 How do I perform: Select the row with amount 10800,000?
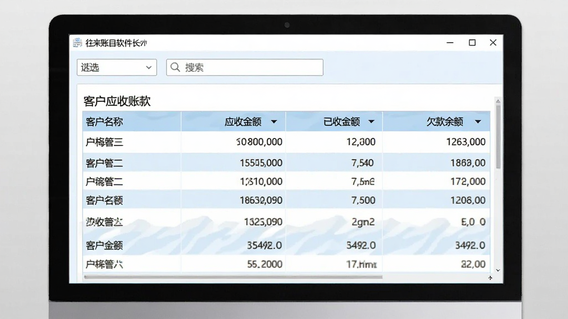point(286,142)
